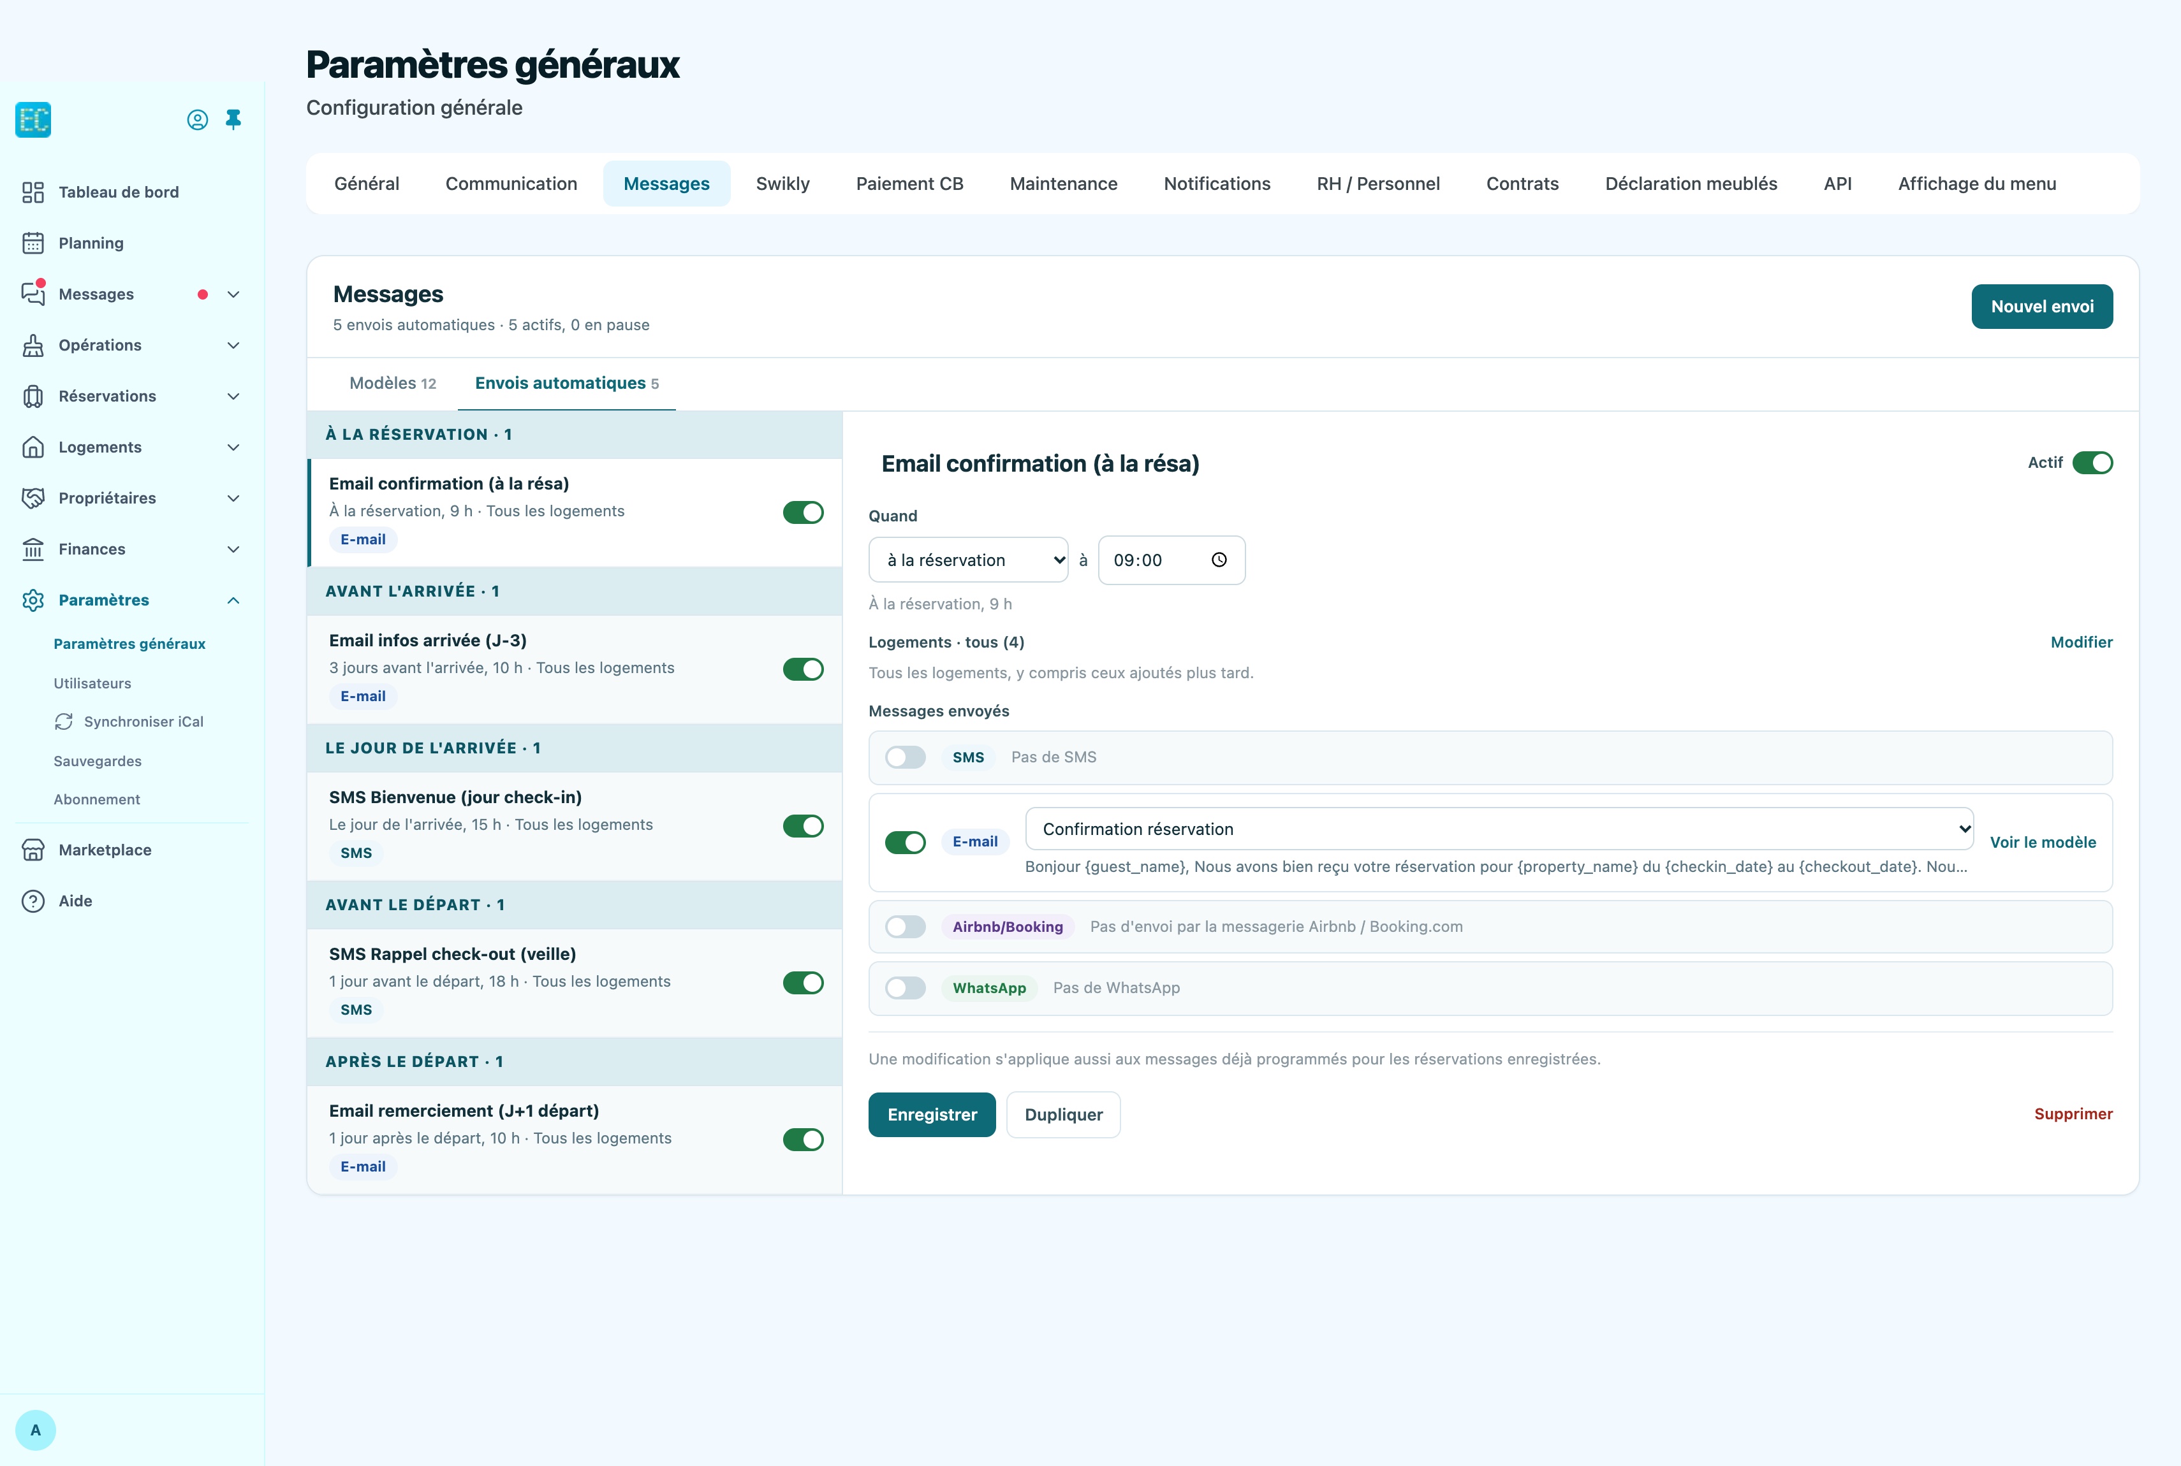Expand the Opérations sidebar chevron
This screenshot has height=1466, width=2181.
point(234,345)
